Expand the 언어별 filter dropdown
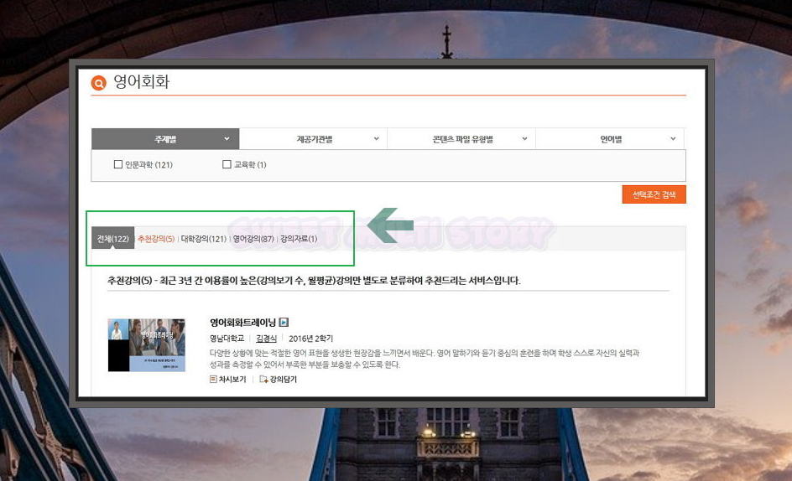 (x=610, y=139)
